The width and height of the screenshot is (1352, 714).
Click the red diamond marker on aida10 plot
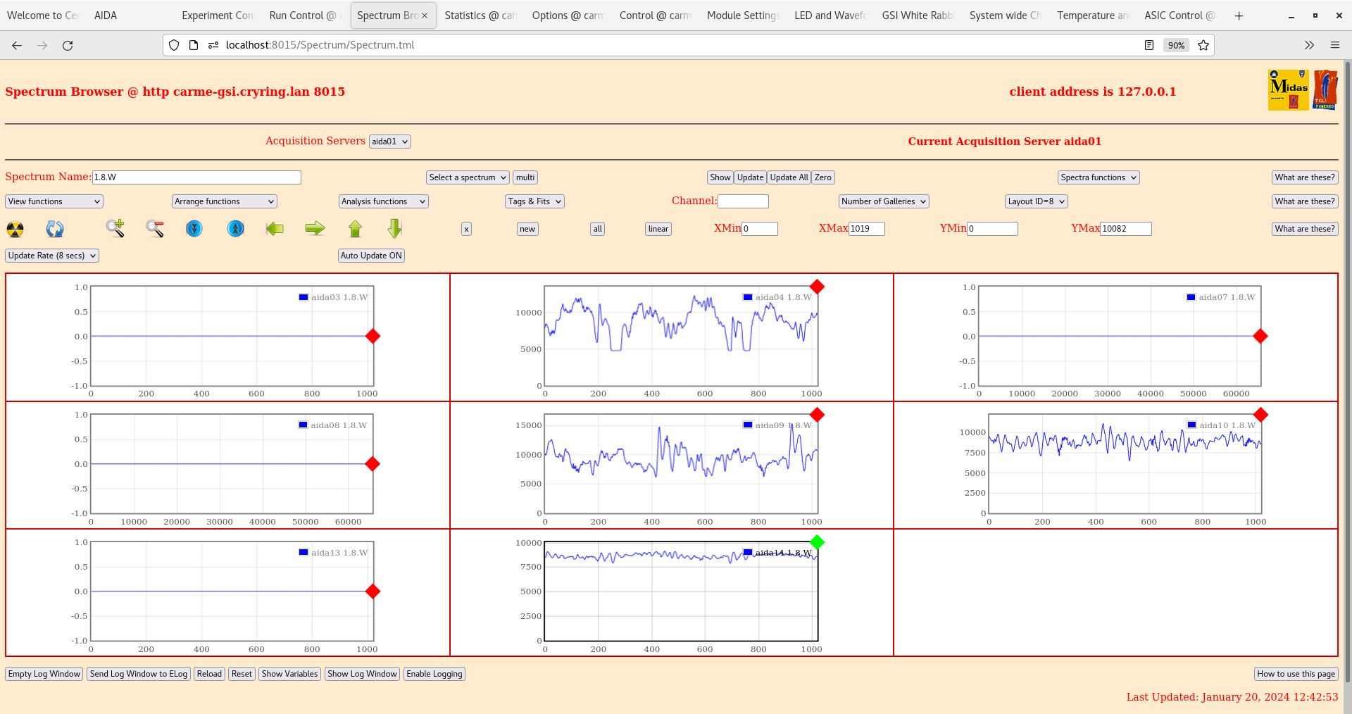(1260, 415)
